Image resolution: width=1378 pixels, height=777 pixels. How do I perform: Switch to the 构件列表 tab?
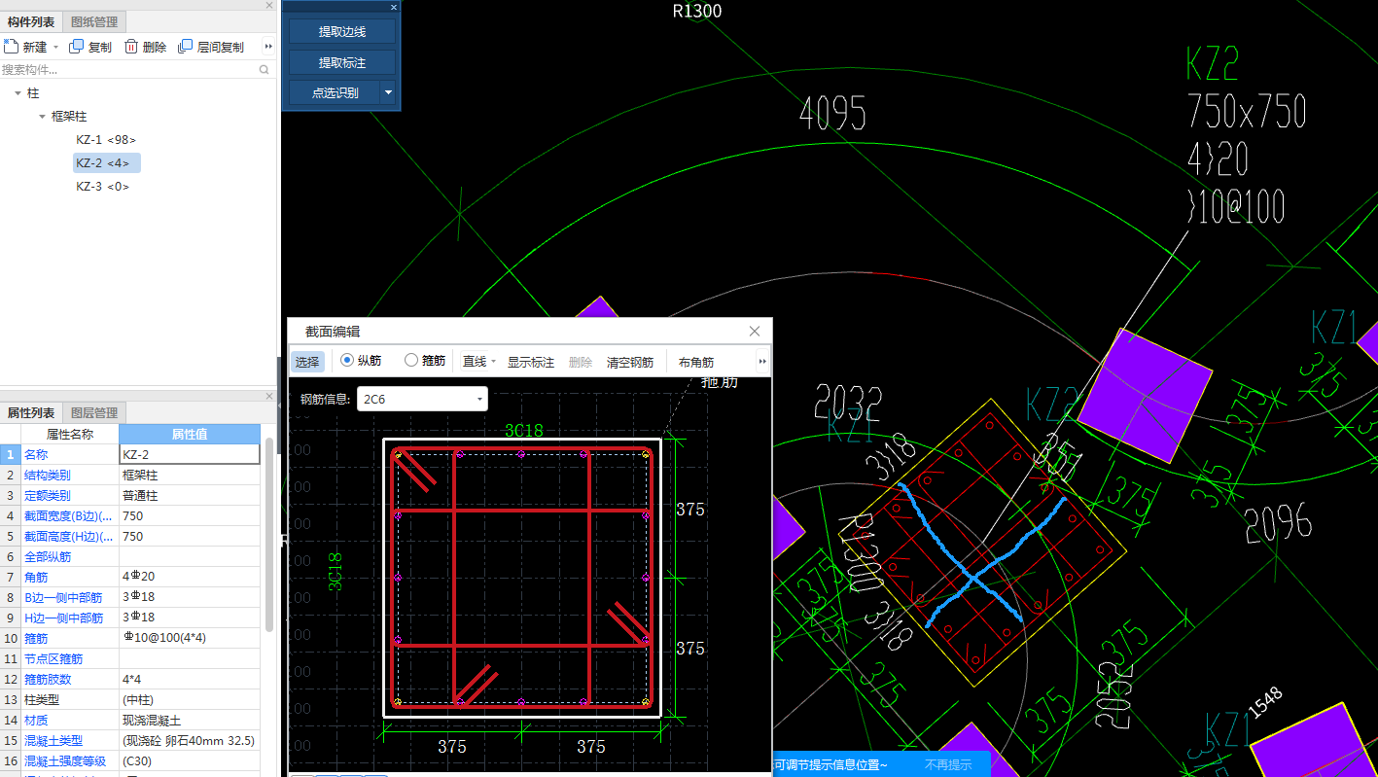[x=31, y=21]
